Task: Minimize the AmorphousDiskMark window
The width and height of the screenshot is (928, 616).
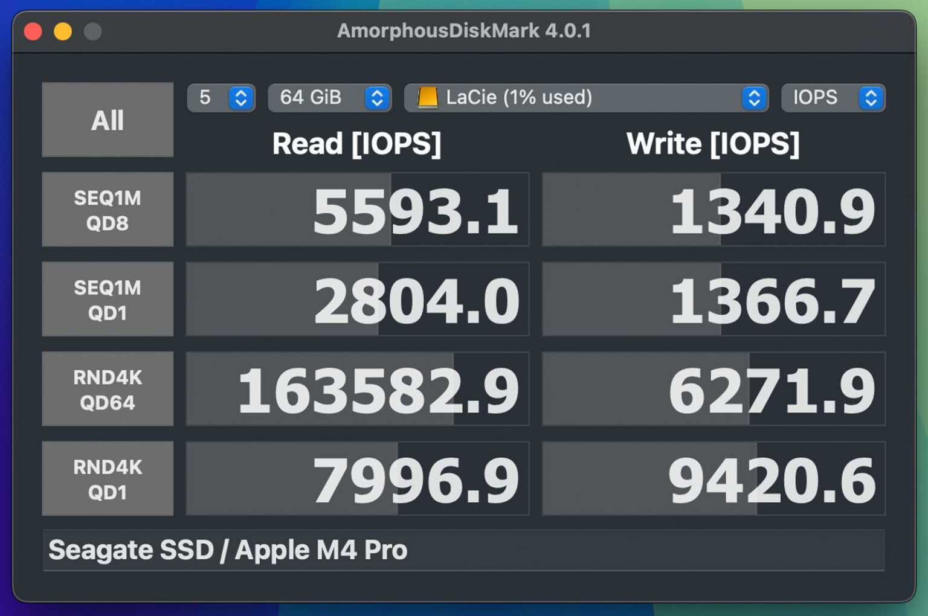Action: coord(63,31)
